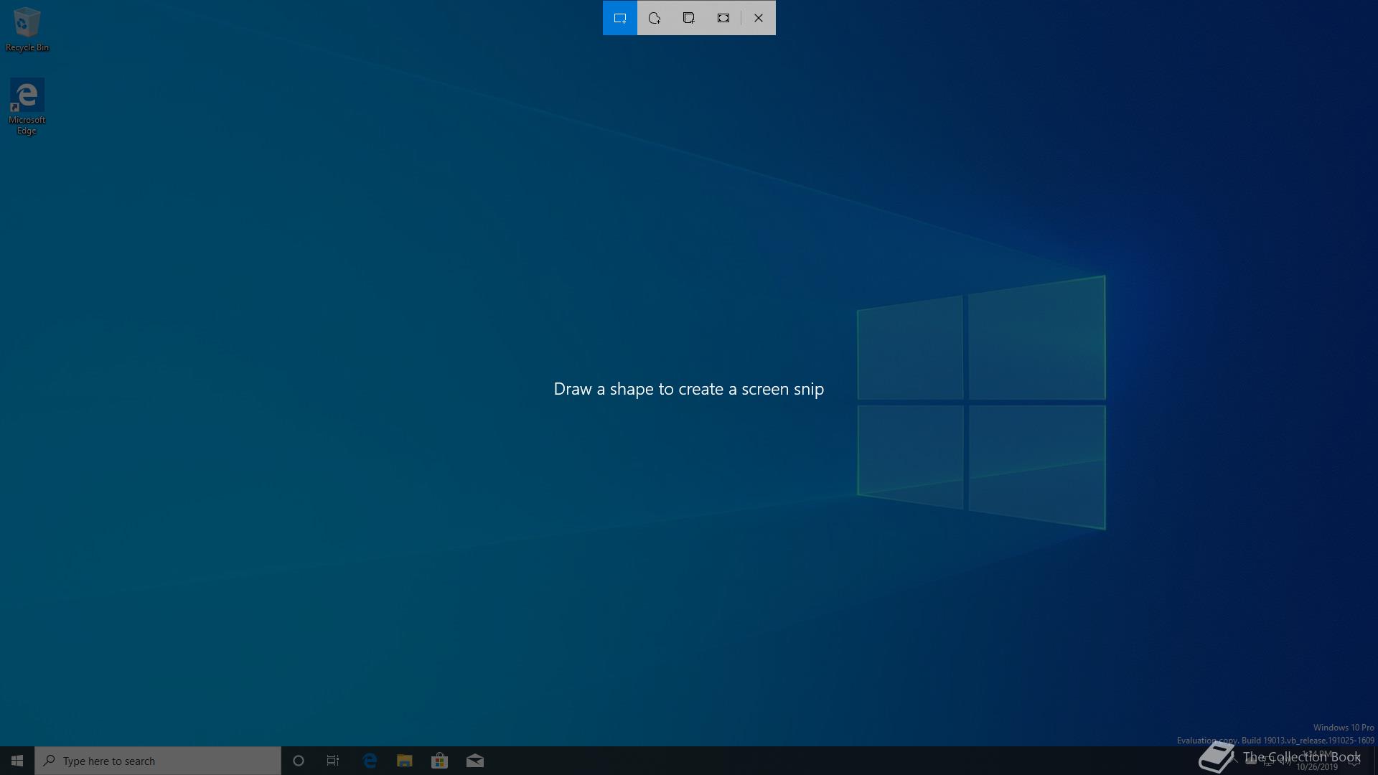
Task: Open File Explorer from the taskbar
Action: tap(405, 761)
